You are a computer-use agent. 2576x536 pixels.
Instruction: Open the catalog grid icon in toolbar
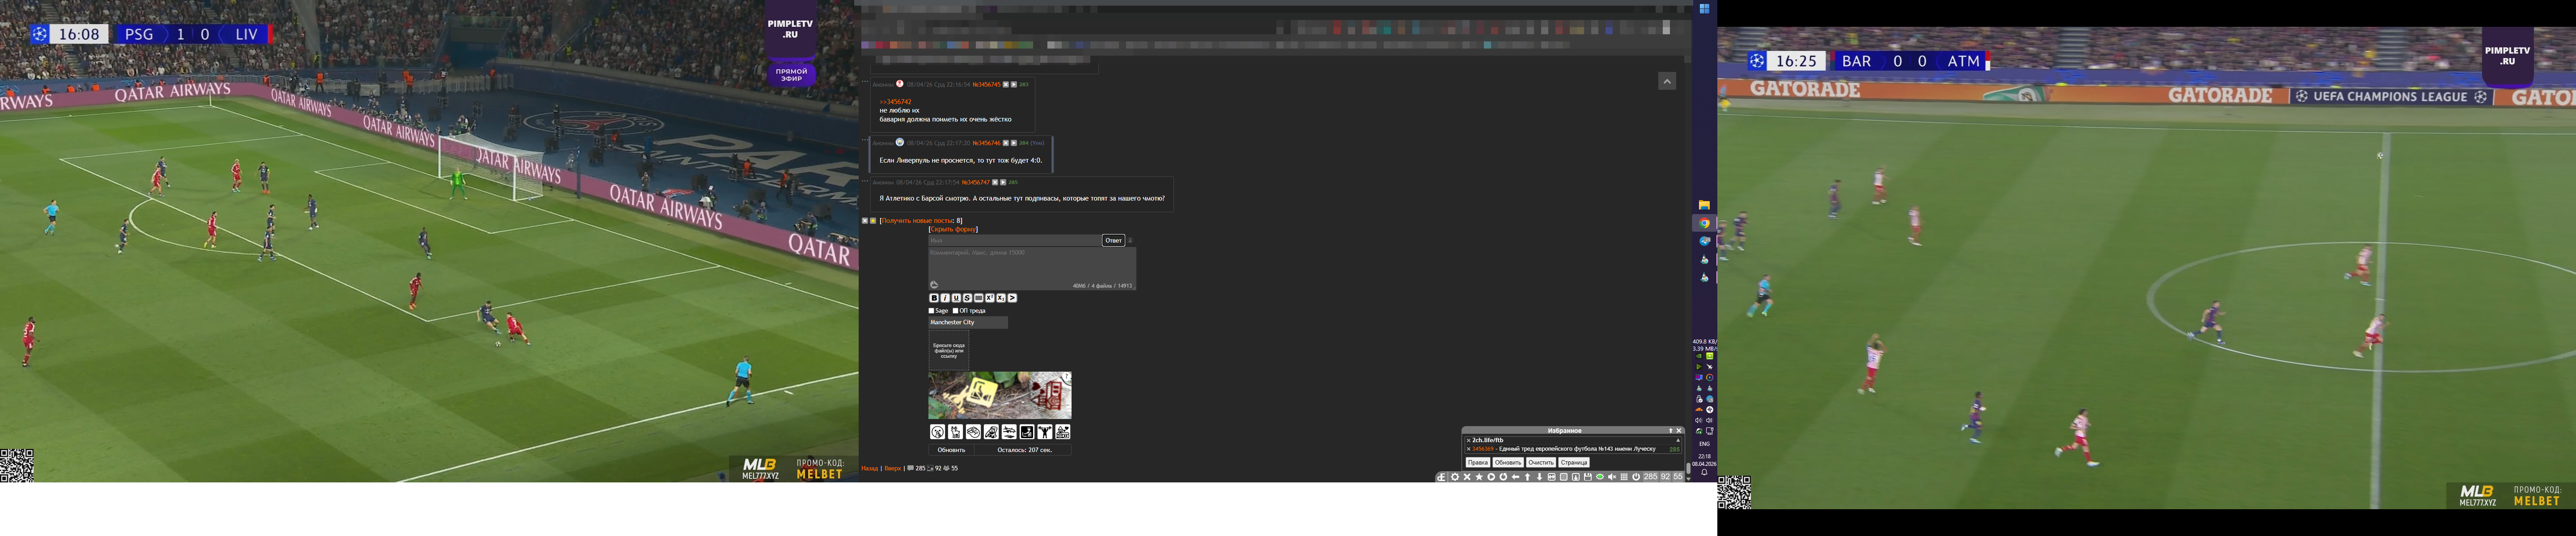click(x=1624, y=477)
